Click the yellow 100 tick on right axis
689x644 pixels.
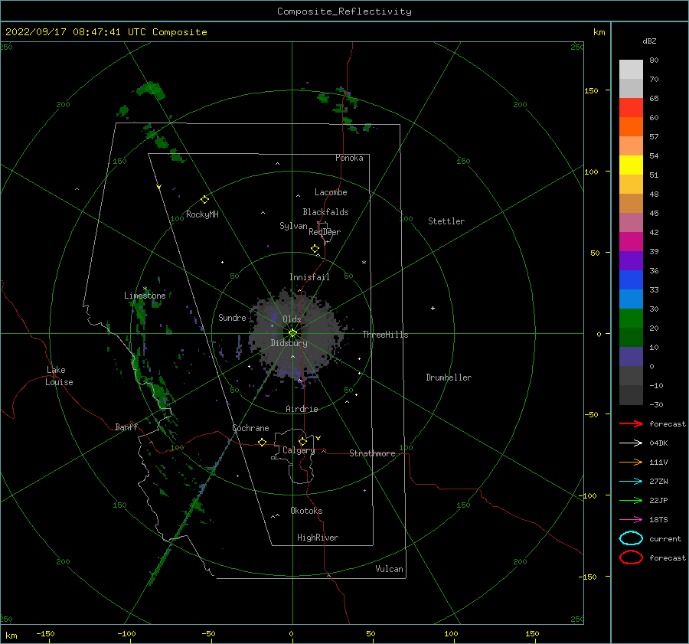(x=591, y=172)
